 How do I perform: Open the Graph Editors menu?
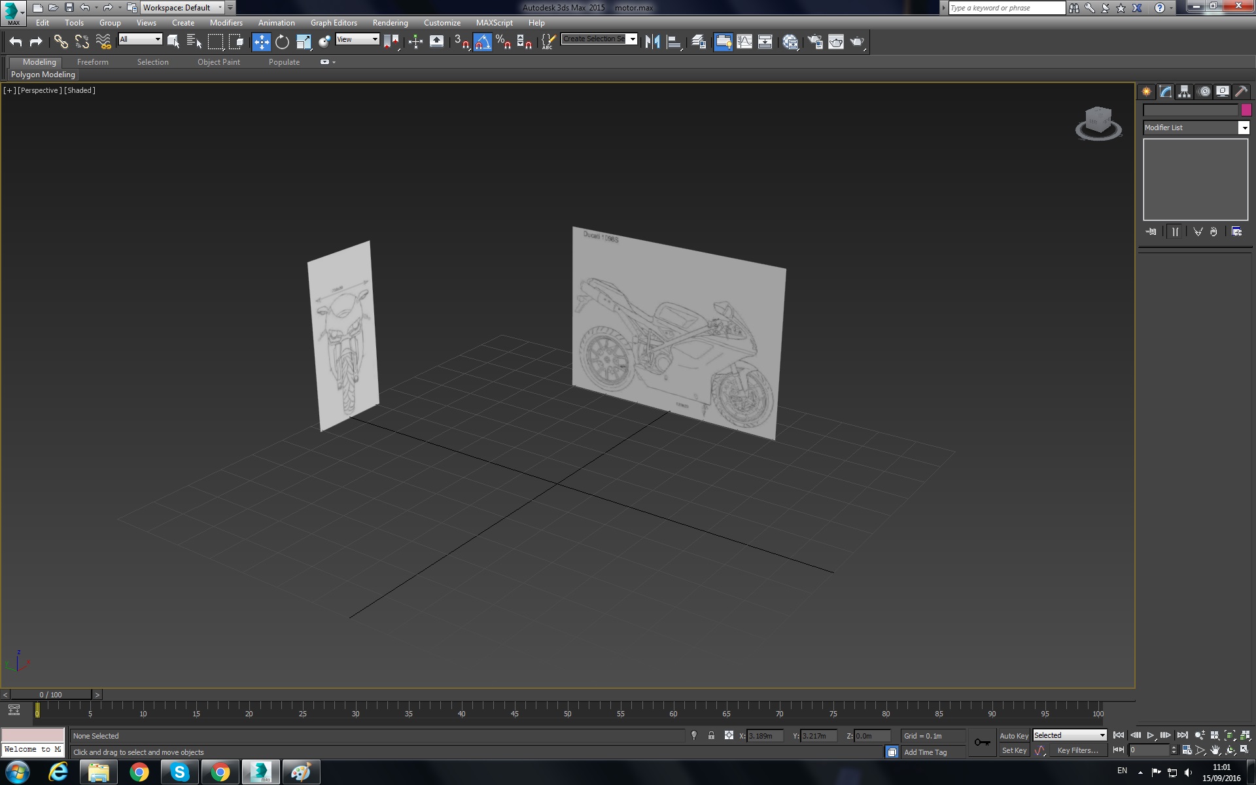point(334,23)
